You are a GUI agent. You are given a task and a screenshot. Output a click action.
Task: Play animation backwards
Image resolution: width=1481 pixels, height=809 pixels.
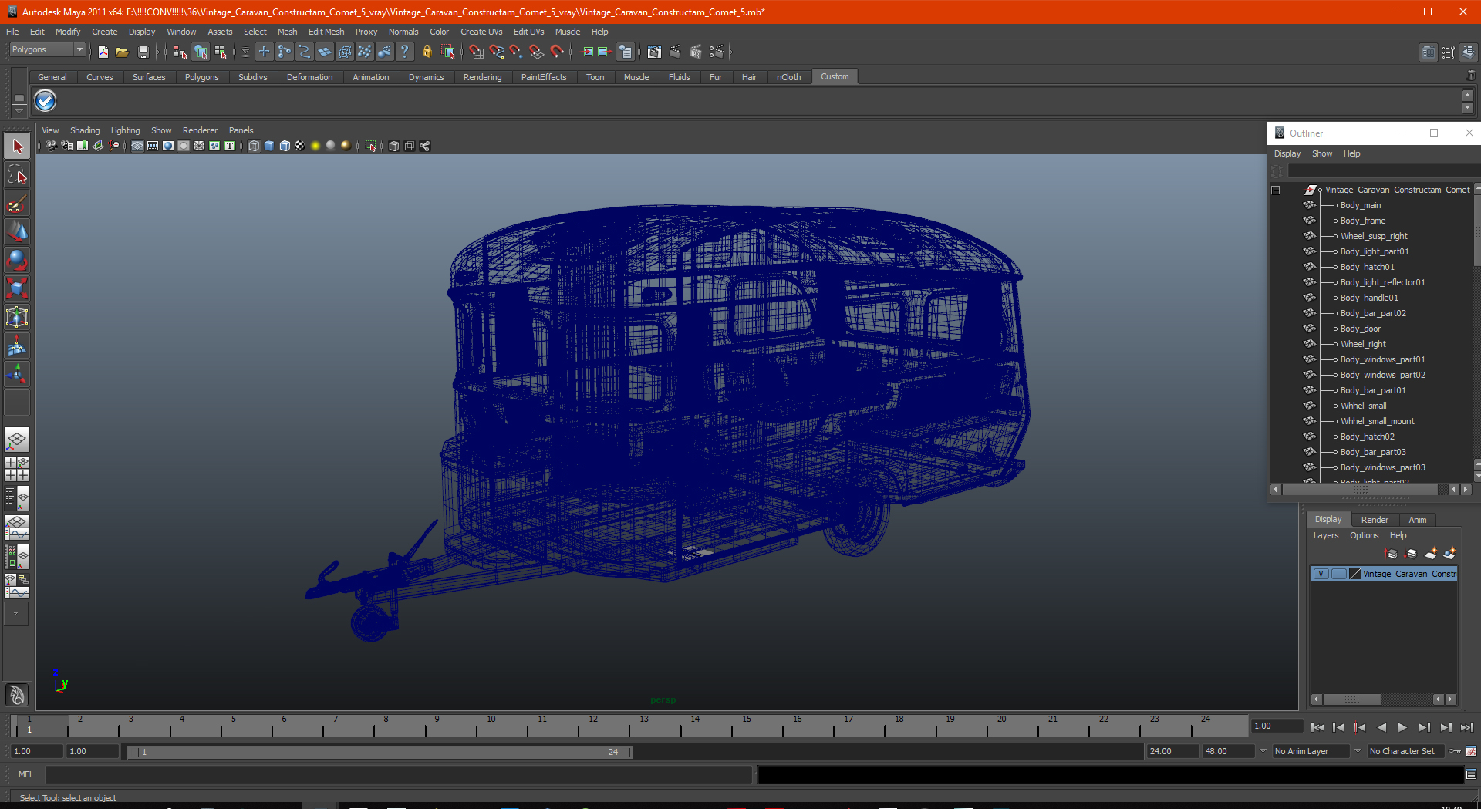click(x=1381, y=727)
